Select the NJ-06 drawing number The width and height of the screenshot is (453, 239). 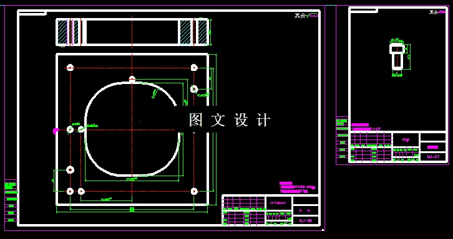(x=305, y=221)
